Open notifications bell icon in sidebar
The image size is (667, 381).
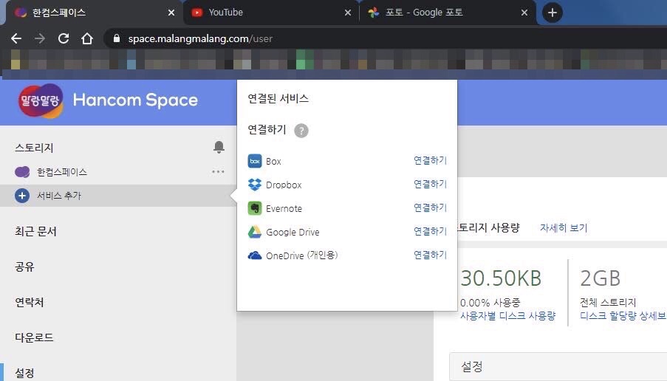(219, 147)
